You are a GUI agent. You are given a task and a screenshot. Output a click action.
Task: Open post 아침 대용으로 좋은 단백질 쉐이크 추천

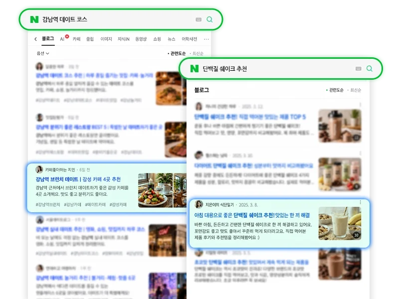pos(252,215)
